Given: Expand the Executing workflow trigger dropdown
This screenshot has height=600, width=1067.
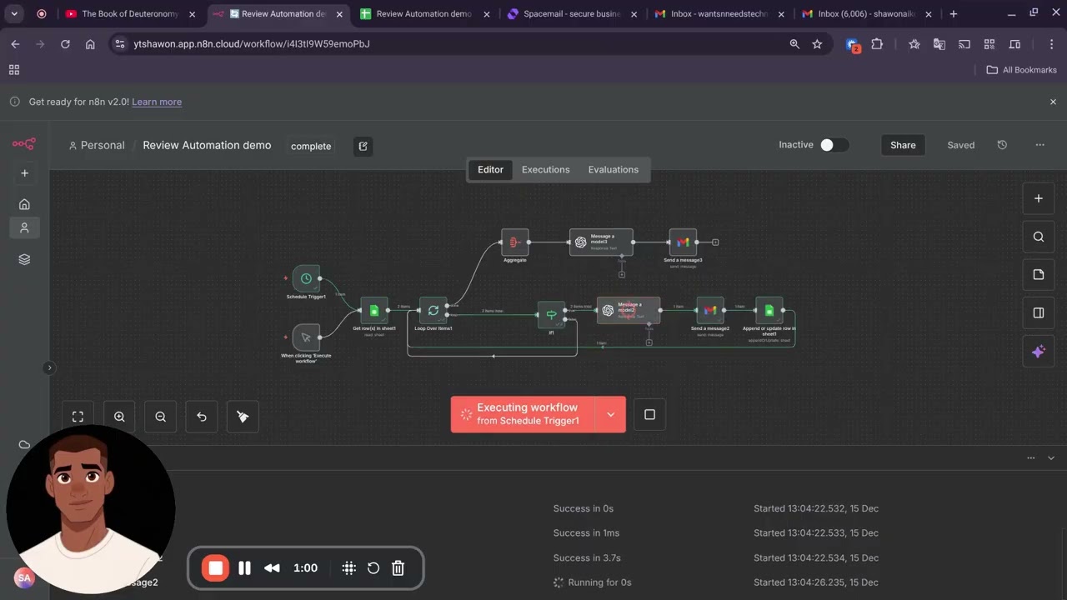Looking at the screenshot, I should tap(610, 414).
